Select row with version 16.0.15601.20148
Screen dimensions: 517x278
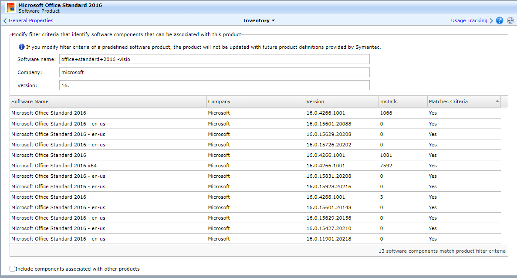click(255, 207)
